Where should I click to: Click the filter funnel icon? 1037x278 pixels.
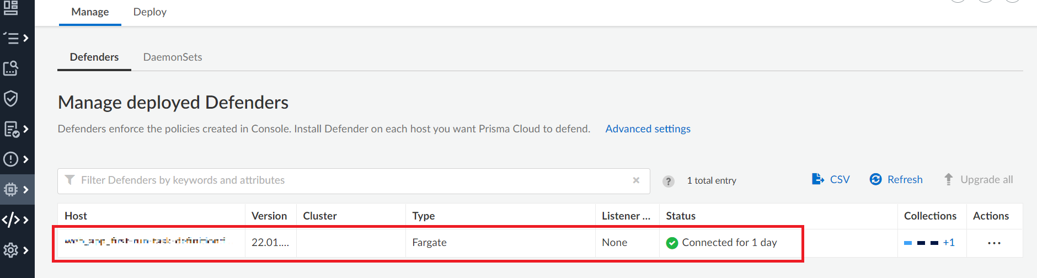70,180
